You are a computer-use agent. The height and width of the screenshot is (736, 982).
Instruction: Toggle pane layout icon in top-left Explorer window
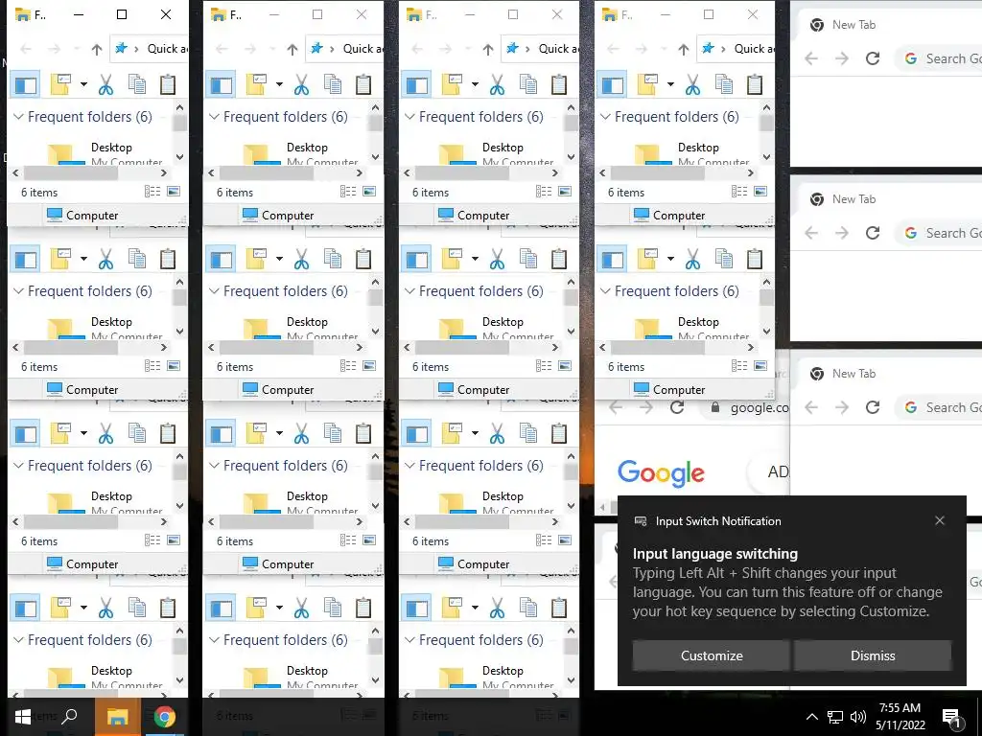pos(26,84)
